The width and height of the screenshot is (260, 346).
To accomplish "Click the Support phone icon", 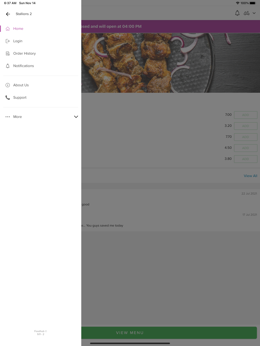I will [8, 98].
